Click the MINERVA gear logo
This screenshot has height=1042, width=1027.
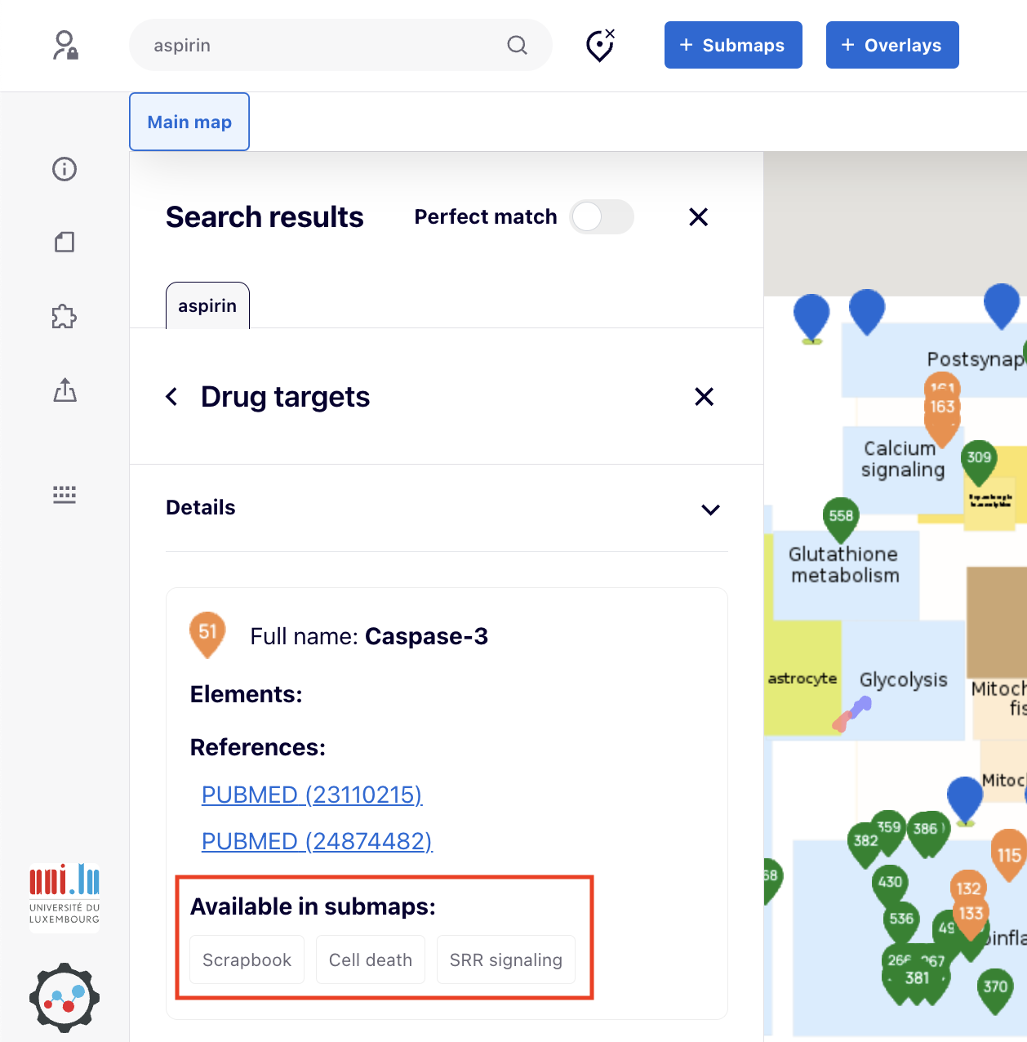[x=64, y=998]
